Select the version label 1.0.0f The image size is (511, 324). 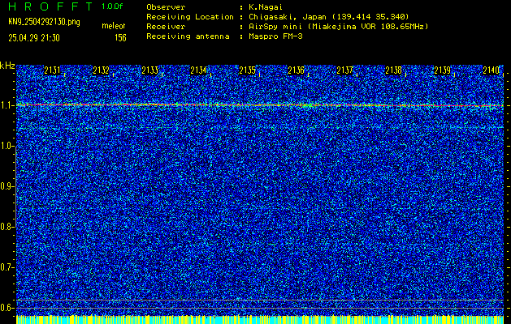point(112,6)
